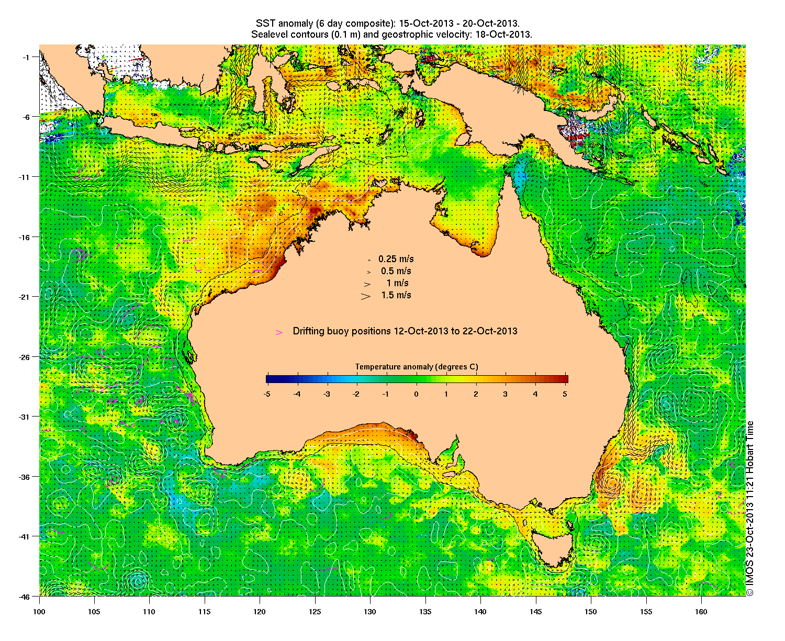Screen dimensions: 785x641
Task: Click the longitude axis label '120'
Action: 260,612
